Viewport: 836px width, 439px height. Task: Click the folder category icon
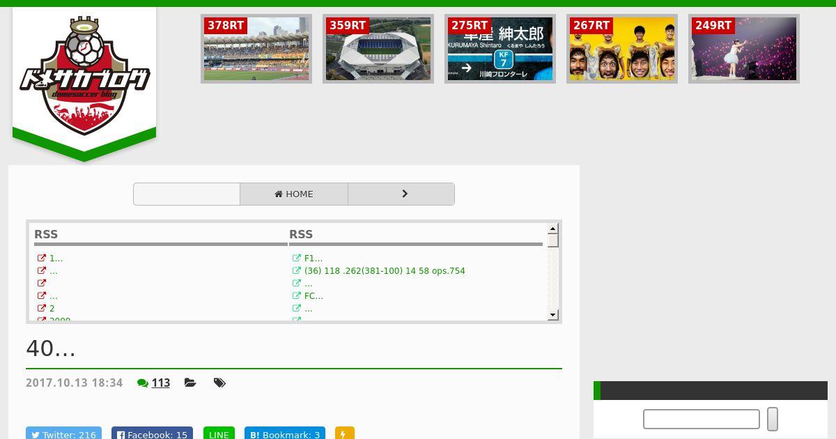(x=190, y=383)
